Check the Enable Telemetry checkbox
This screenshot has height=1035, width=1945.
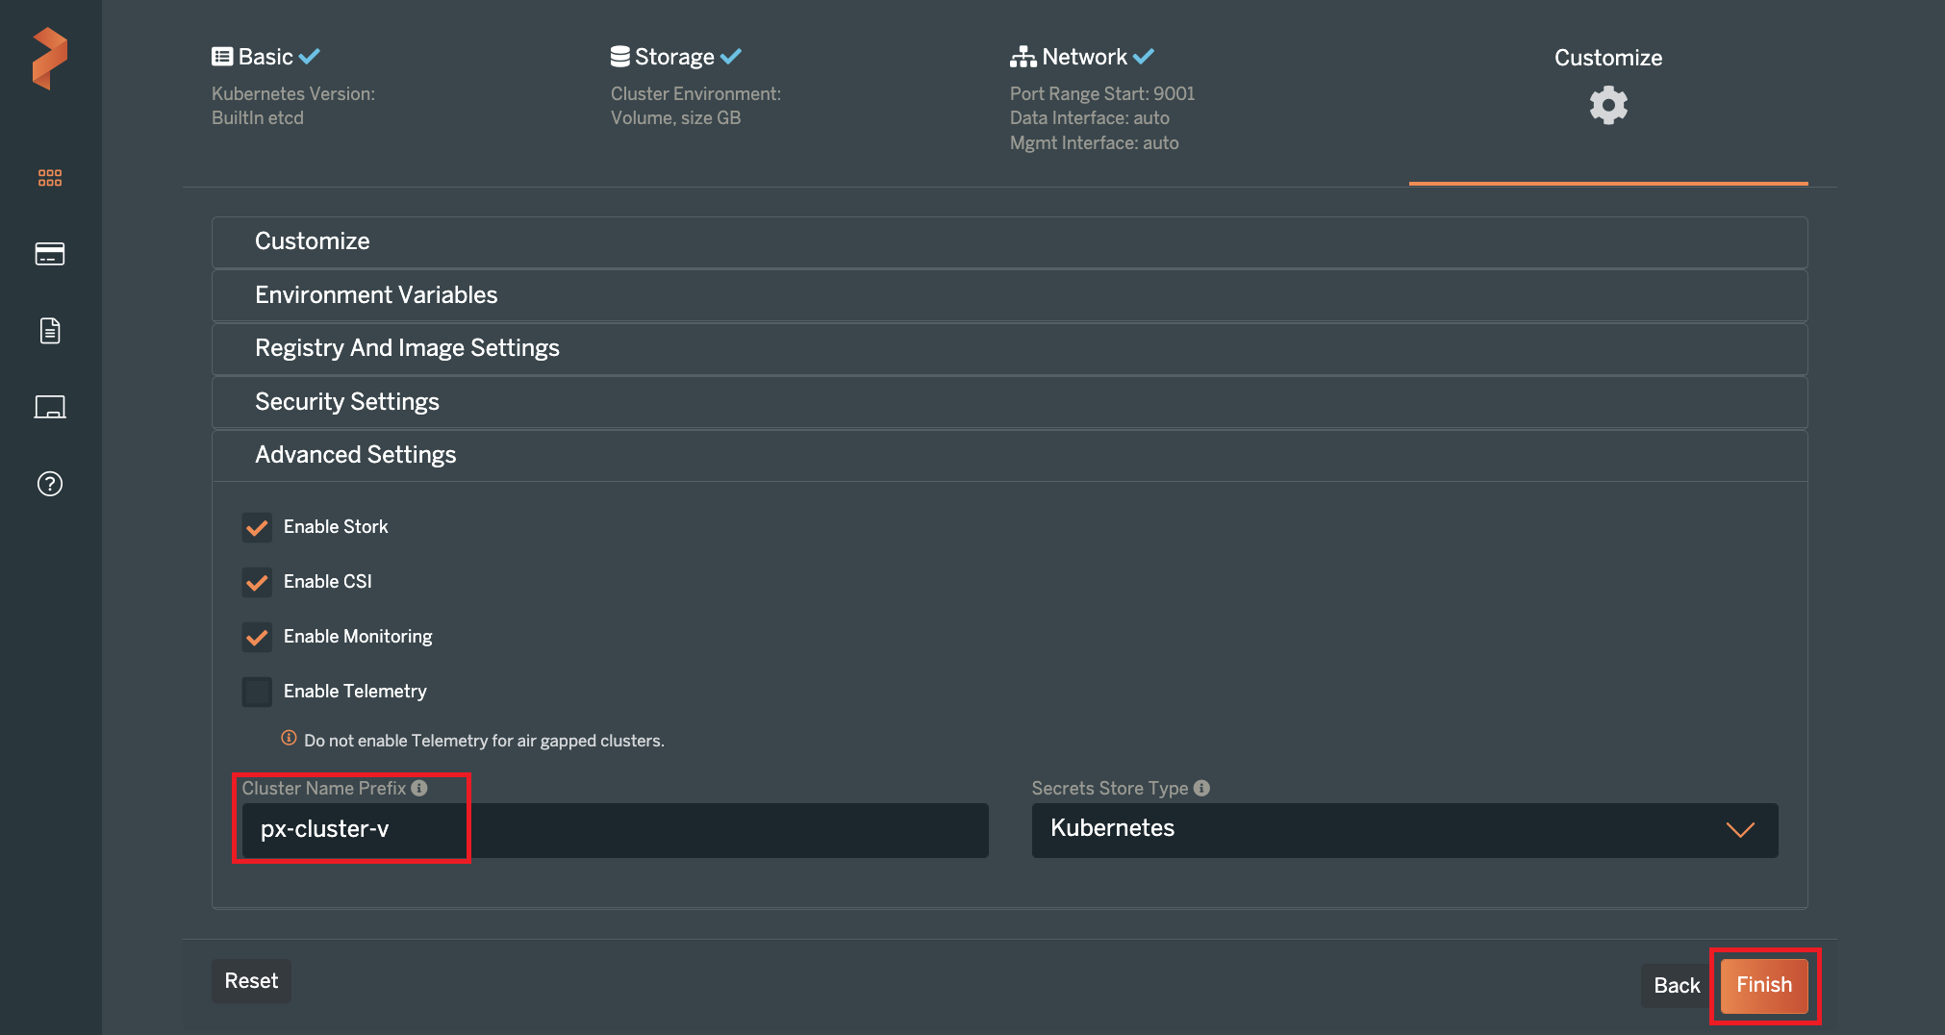pyautogui.click(x=257, y=692)
